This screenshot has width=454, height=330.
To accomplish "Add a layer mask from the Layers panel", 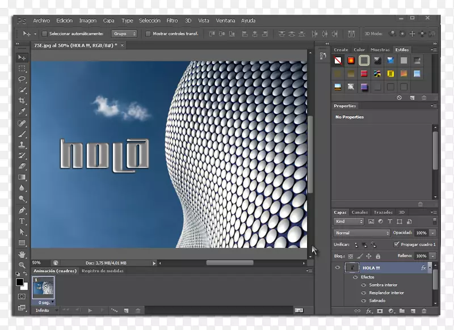I will [x=380, y=311].
